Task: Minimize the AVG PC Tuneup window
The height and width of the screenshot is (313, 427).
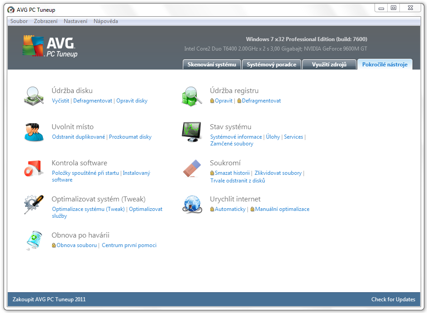Action: coord(381,8)
